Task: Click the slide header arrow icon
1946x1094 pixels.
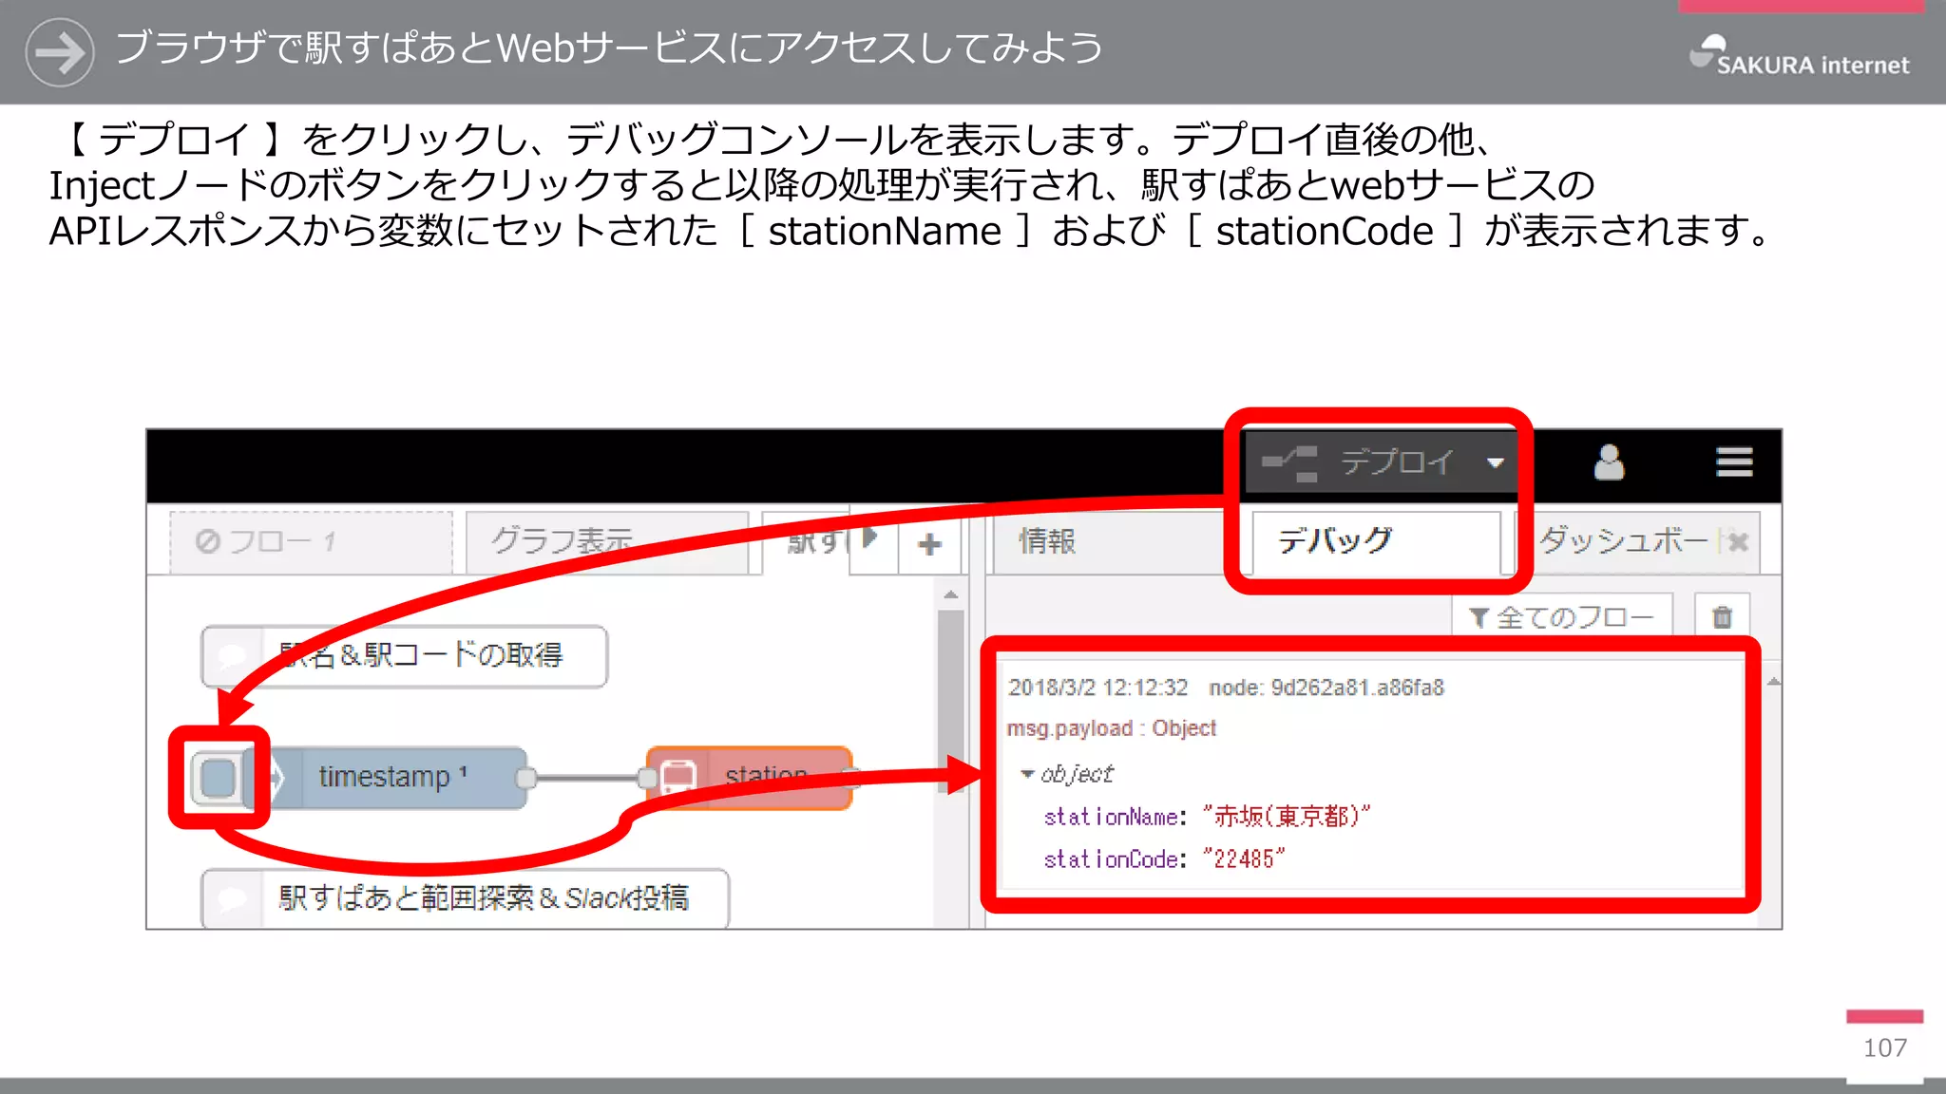Action: click(x=60, y=51)
